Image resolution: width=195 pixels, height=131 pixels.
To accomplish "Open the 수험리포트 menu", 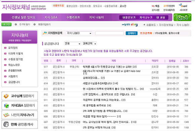I will (x=73, y=17).
